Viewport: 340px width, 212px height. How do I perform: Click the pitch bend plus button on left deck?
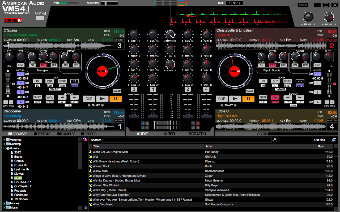11,102
